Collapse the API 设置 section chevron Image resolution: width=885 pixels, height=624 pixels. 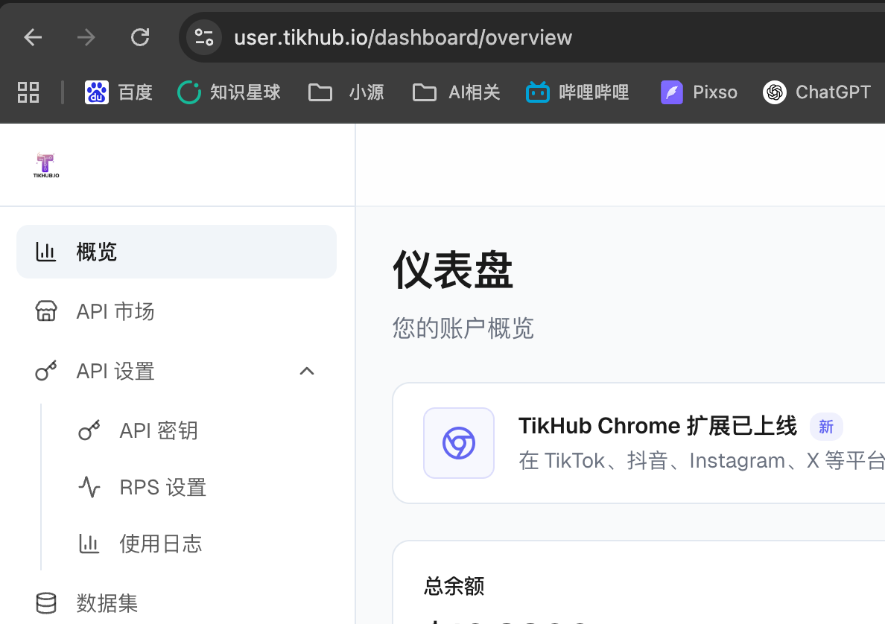306,372
